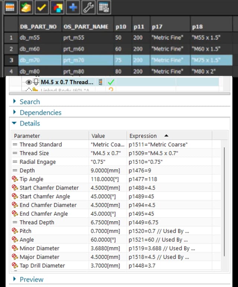Click the expression p1511="Metric Coarse"
238x287 pixels.
158,144
